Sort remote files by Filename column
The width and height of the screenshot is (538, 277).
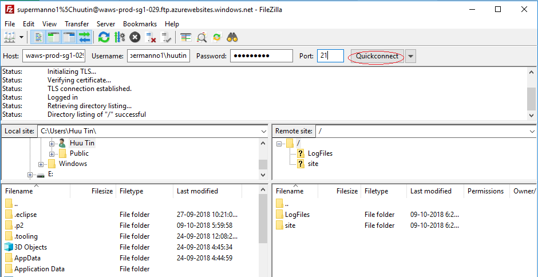(295, 191)
